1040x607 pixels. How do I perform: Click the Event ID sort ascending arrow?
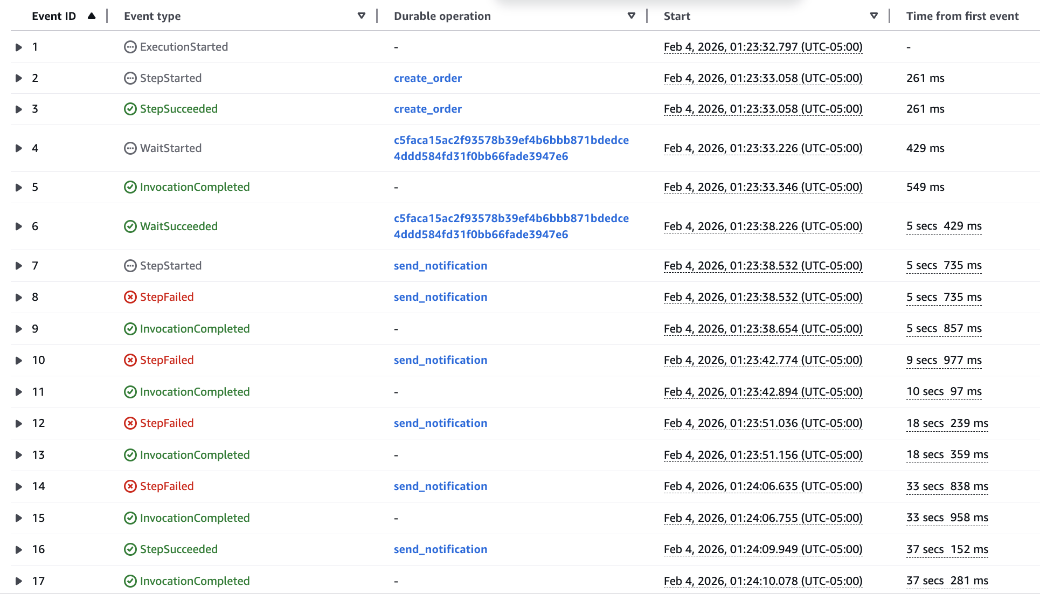tap(92, 16)
